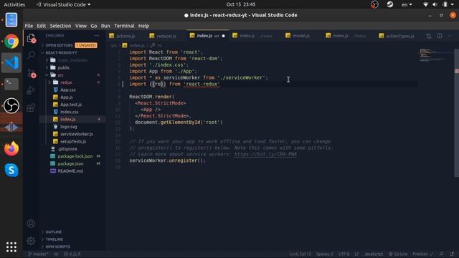The image size is (459, 258).
Task: Open notifications bell in status bar
Action: click(452, 254)
